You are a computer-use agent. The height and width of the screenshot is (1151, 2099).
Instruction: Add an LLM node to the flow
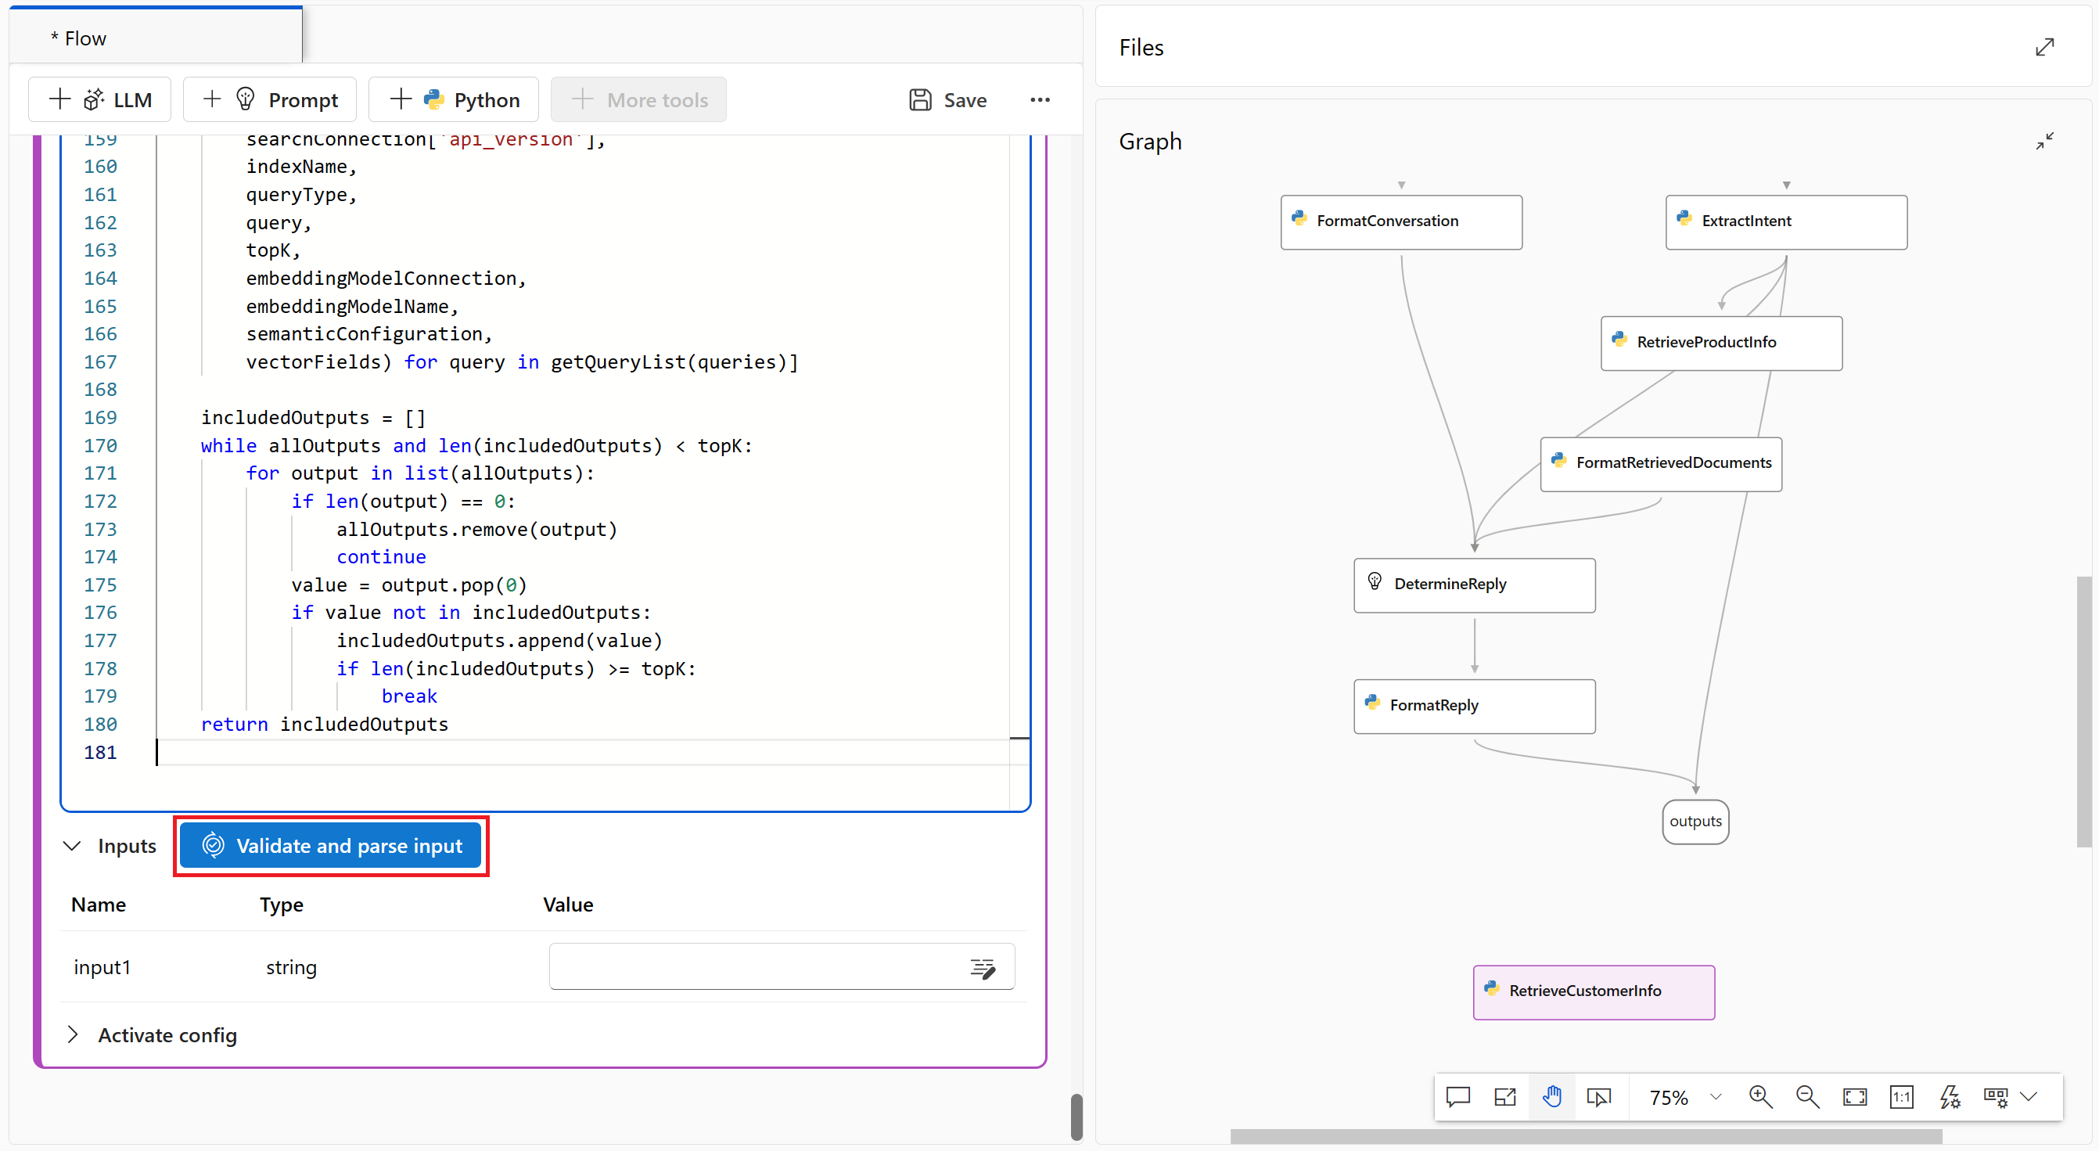[99, 99]
